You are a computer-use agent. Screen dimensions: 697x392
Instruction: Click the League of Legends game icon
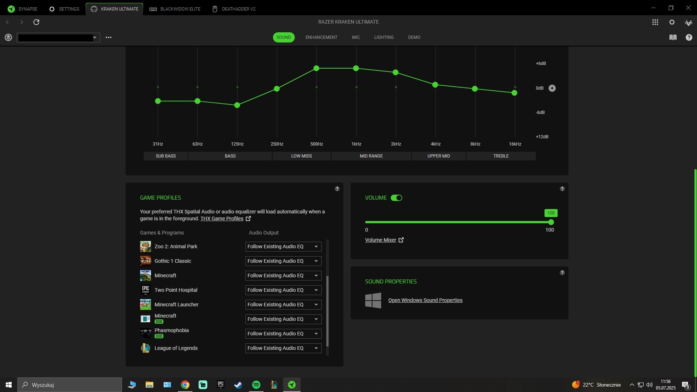pyautogui.click(x=146, y=348)
